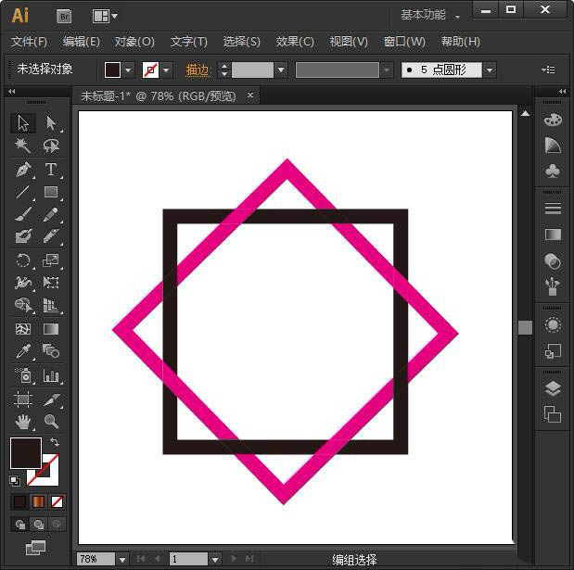Screen dimensions: 574x570
Task: Swap fill and stroke colors
Action: point(55,442)
